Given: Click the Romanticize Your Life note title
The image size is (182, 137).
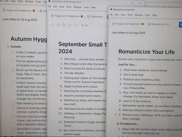Looking at the screenshot, I should tap(147, 52).
